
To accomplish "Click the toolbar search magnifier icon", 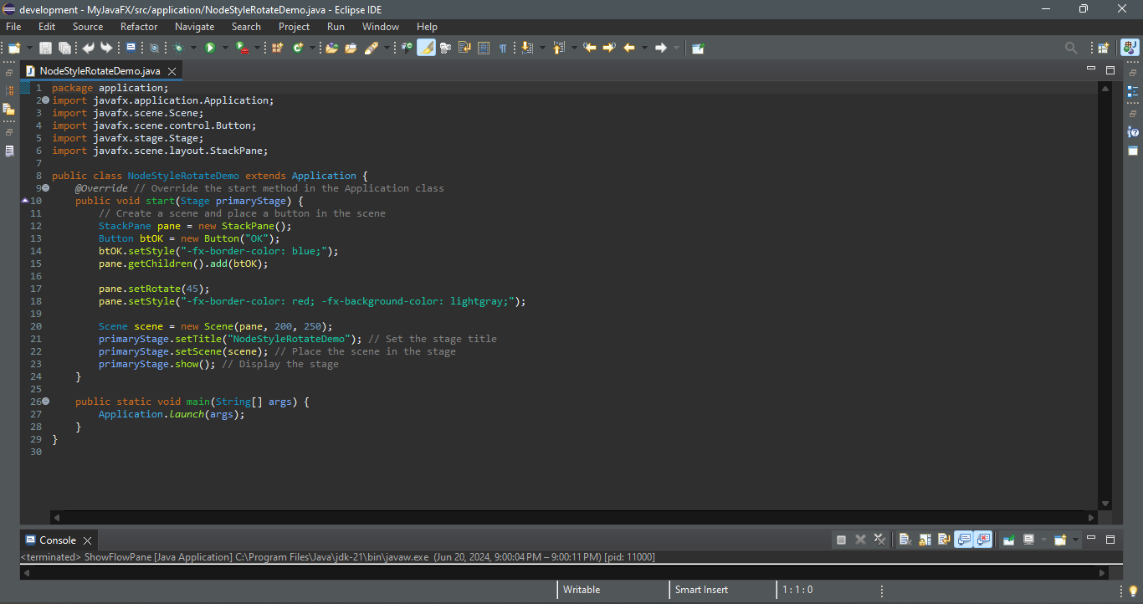I will tap(1071, 48).
